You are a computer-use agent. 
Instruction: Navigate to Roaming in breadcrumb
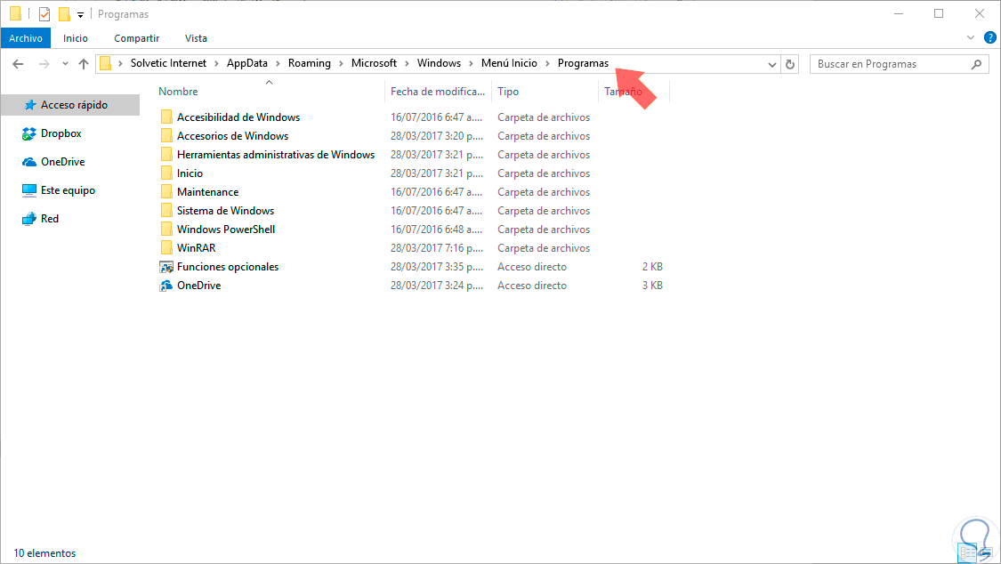[310, 63]
